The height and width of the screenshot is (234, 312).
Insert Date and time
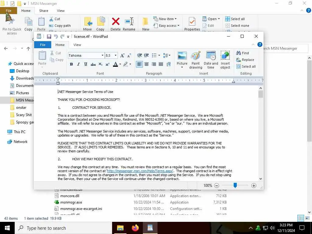[211, 60]
